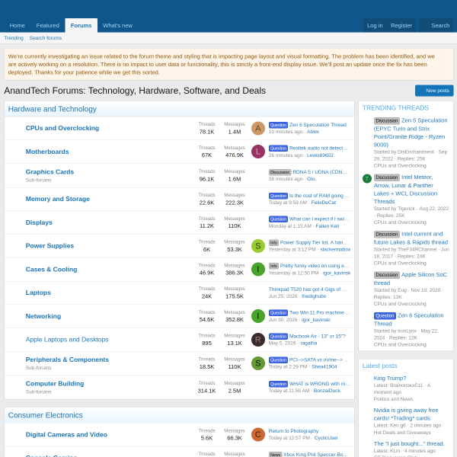Open Apple Silicon SoC thread
The image size is (457, 457).
(411, 279)
